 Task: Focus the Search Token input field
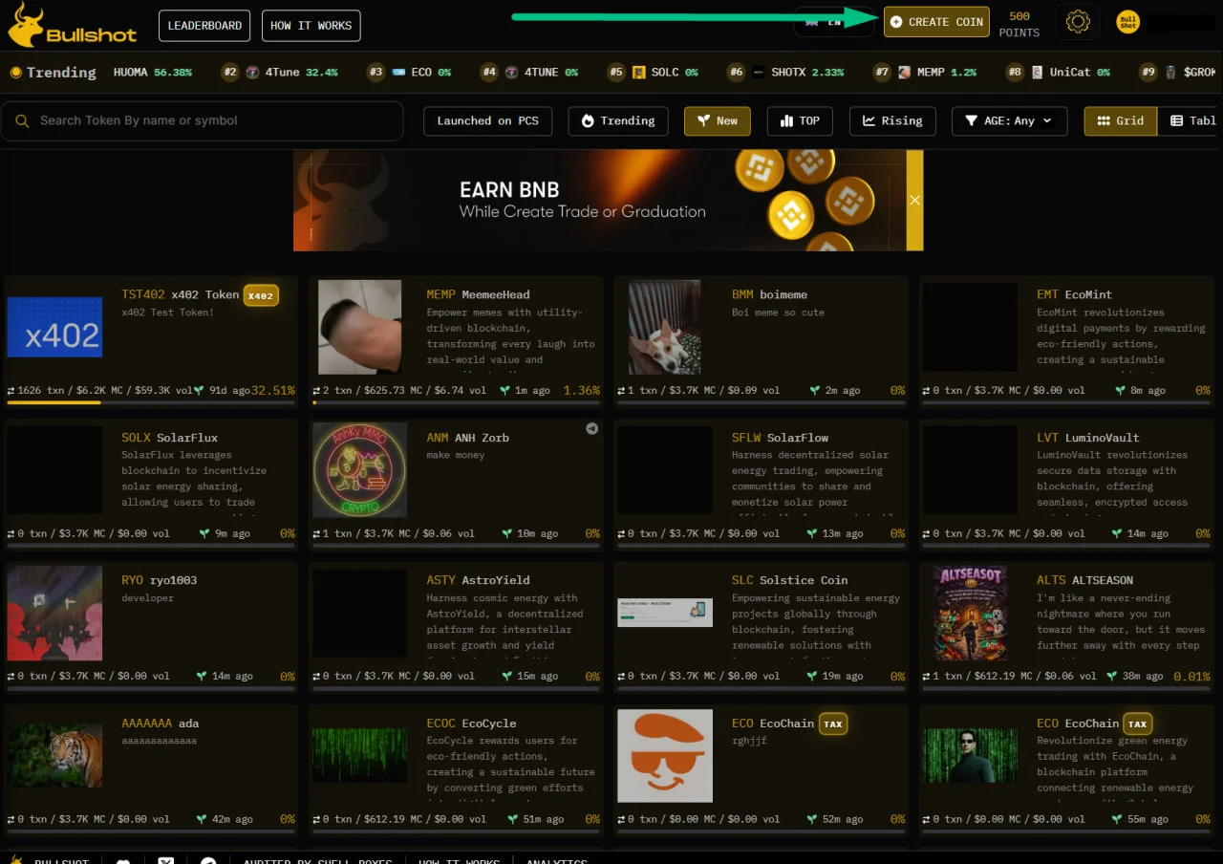pos(202,121)
